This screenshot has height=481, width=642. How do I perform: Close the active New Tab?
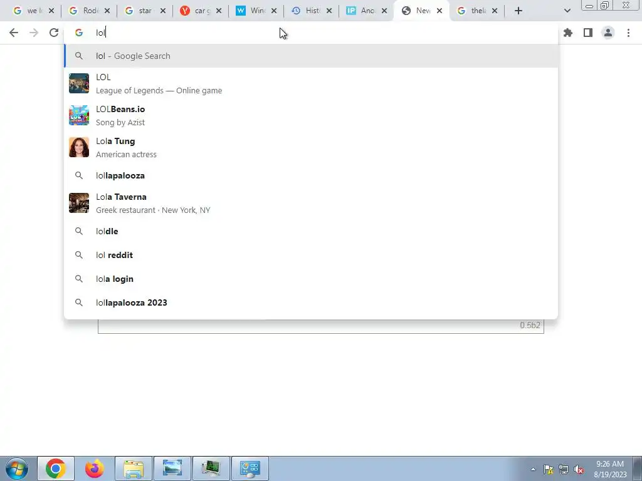click(439, 11)
